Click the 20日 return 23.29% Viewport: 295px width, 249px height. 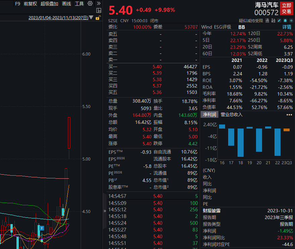[238, 47]
